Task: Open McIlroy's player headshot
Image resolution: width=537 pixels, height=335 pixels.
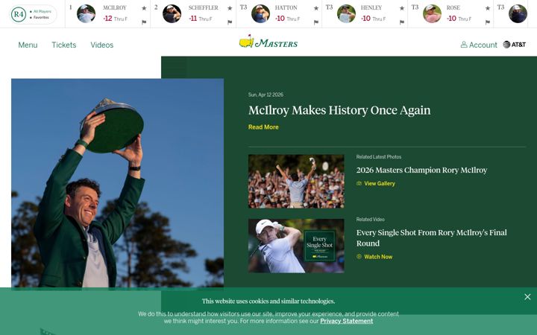Action: [x=86, y=13]
